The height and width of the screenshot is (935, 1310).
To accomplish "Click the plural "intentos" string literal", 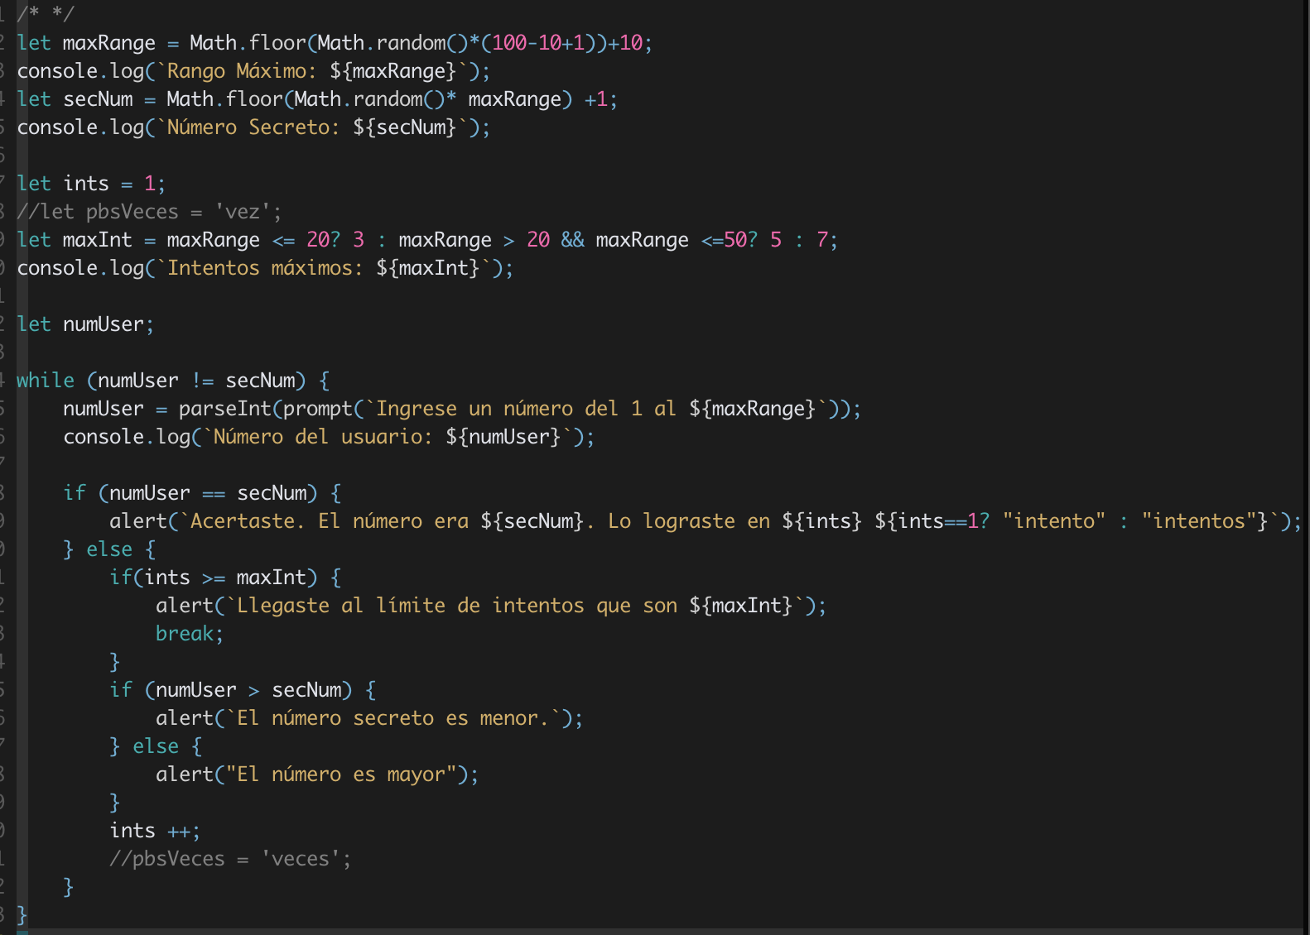I will [x=1199, y=521].
